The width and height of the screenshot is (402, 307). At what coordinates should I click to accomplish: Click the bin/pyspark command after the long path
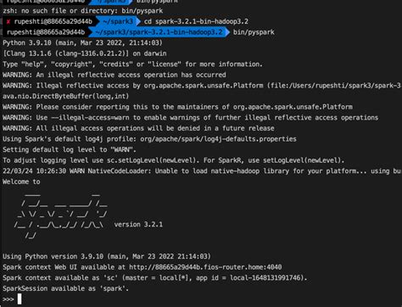tap(254, 32)
